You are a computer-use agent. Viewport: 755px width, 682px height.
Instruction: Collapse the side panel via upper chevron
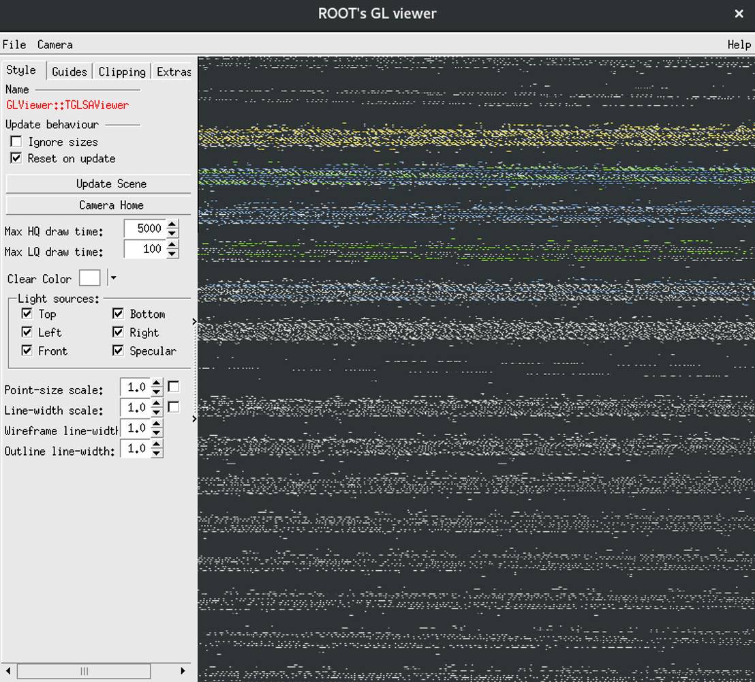click(x=195, y=321)
